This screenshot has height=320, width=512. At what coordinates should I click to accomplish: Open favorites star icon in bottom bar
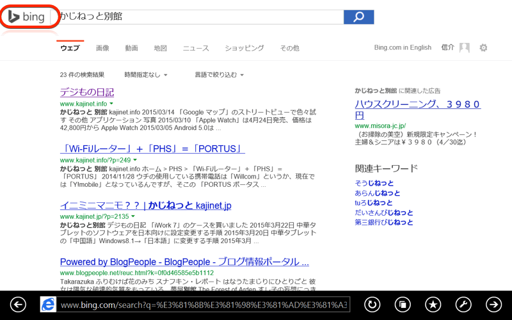433,304
